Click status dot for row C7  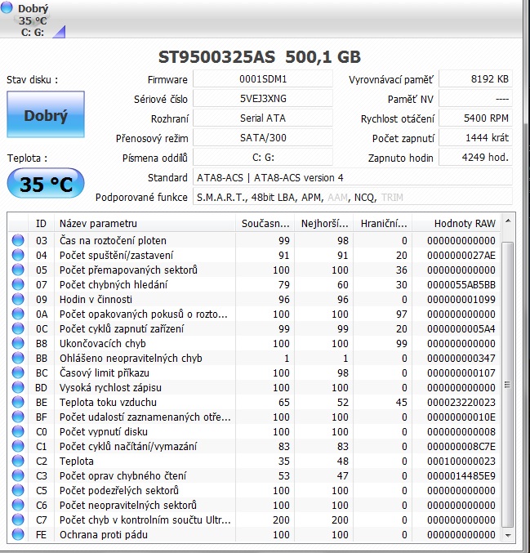point(18,520)
